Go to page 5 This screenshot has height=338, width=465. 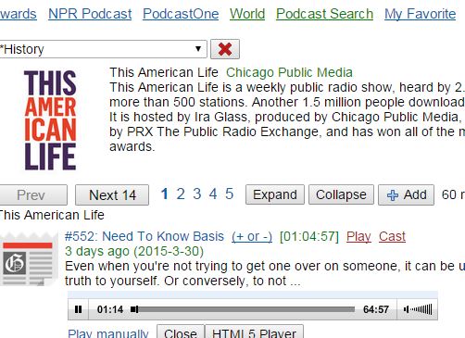(x=229, y=194)
